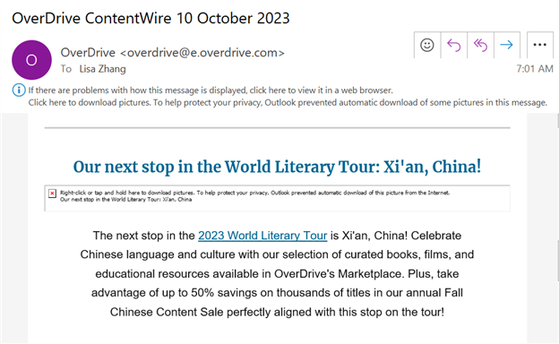Click the 'To' label before recipient

point(66,69)
